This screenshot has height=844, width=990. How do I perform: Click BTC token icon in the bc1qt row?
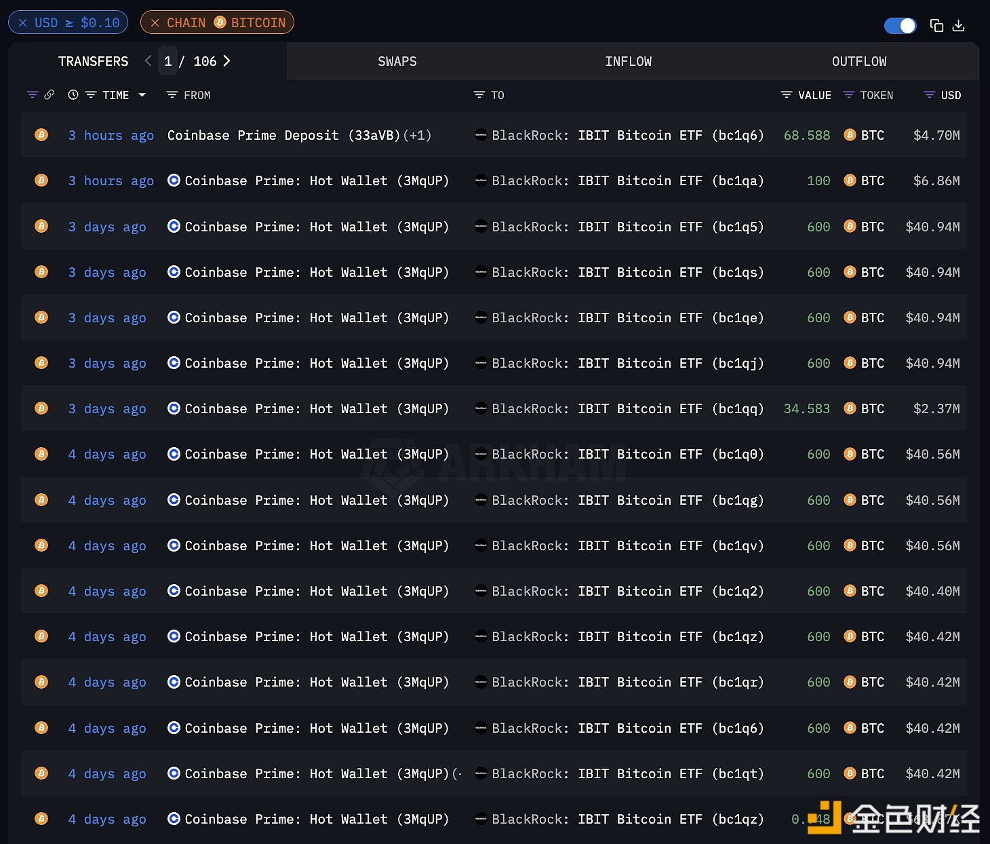[850, 773]
